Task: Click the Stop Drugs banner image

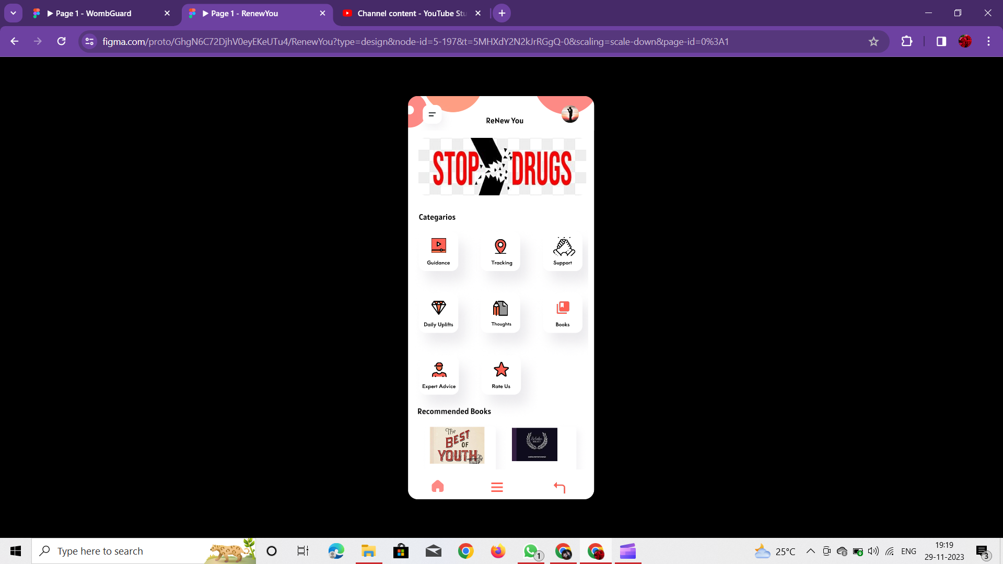Action: point(501,167)
